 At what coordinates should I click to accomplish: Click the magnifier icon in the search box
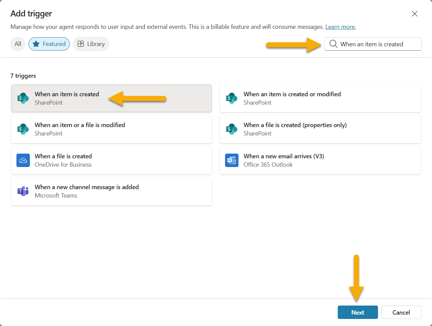333,44
